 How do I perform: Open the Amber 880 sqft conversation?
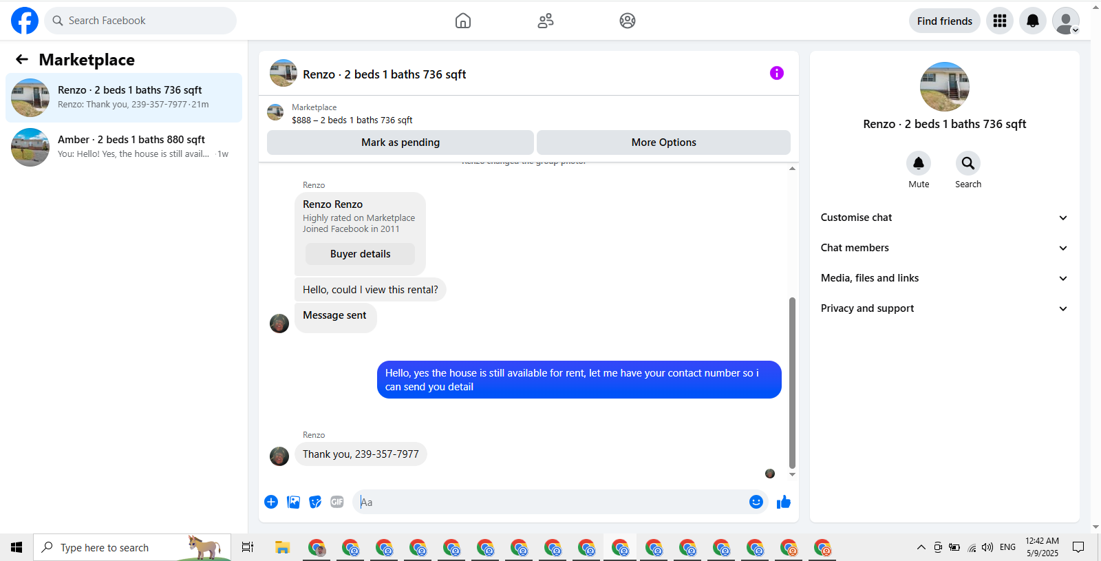pos(124,147)
